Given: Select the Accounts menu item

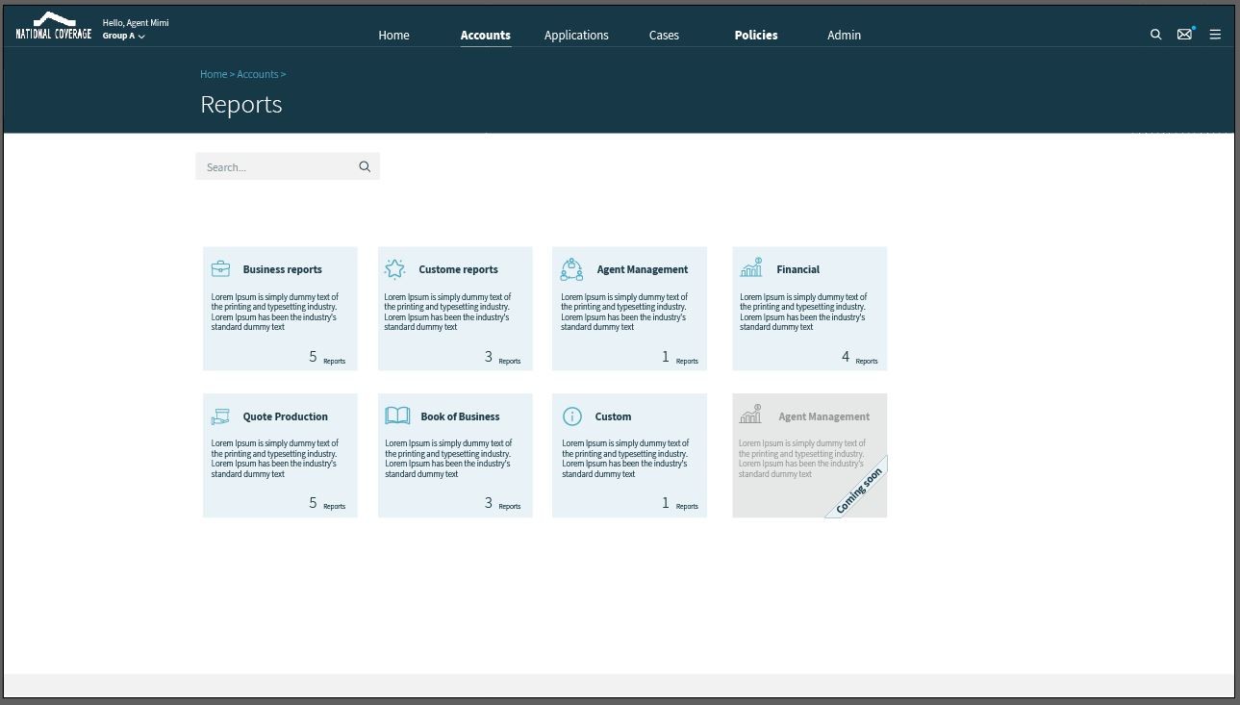Looking at the screenshot, I should 485,35.
